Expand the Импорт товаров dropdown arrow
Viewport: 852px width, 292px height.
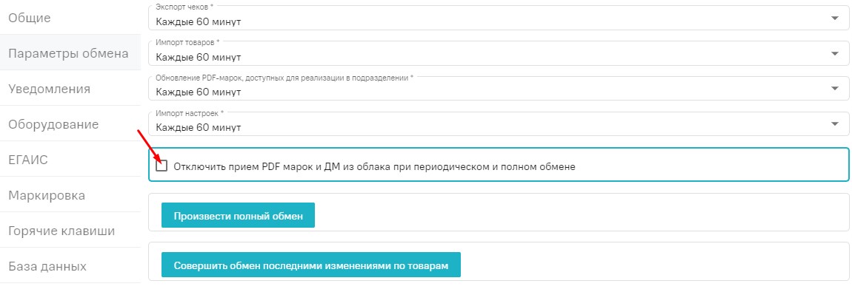(835, 54)
